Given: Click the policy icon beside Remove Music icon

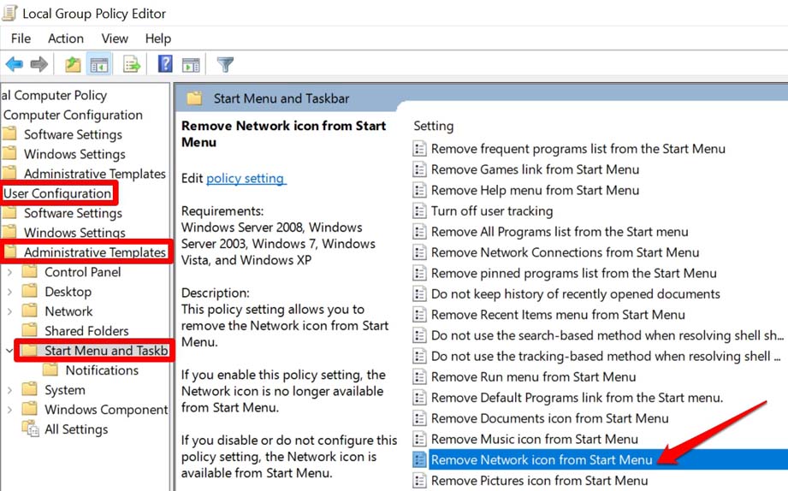Looking at the screenshot, I should pos(419,439).
